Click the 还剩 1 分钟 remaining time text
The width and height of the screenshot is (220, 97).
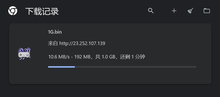click(x=132, y=57)
